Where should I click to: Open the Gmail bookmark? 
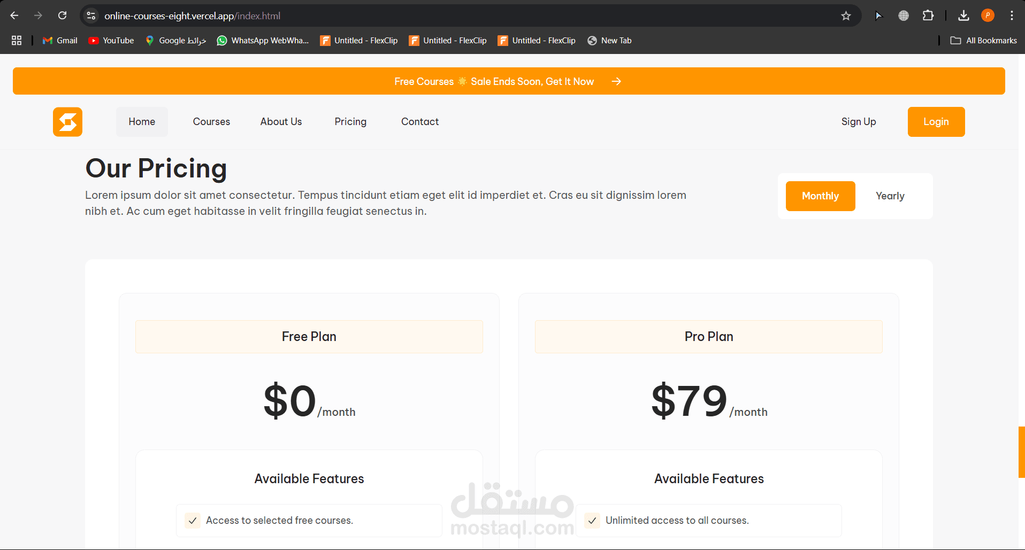pos(60,41)
